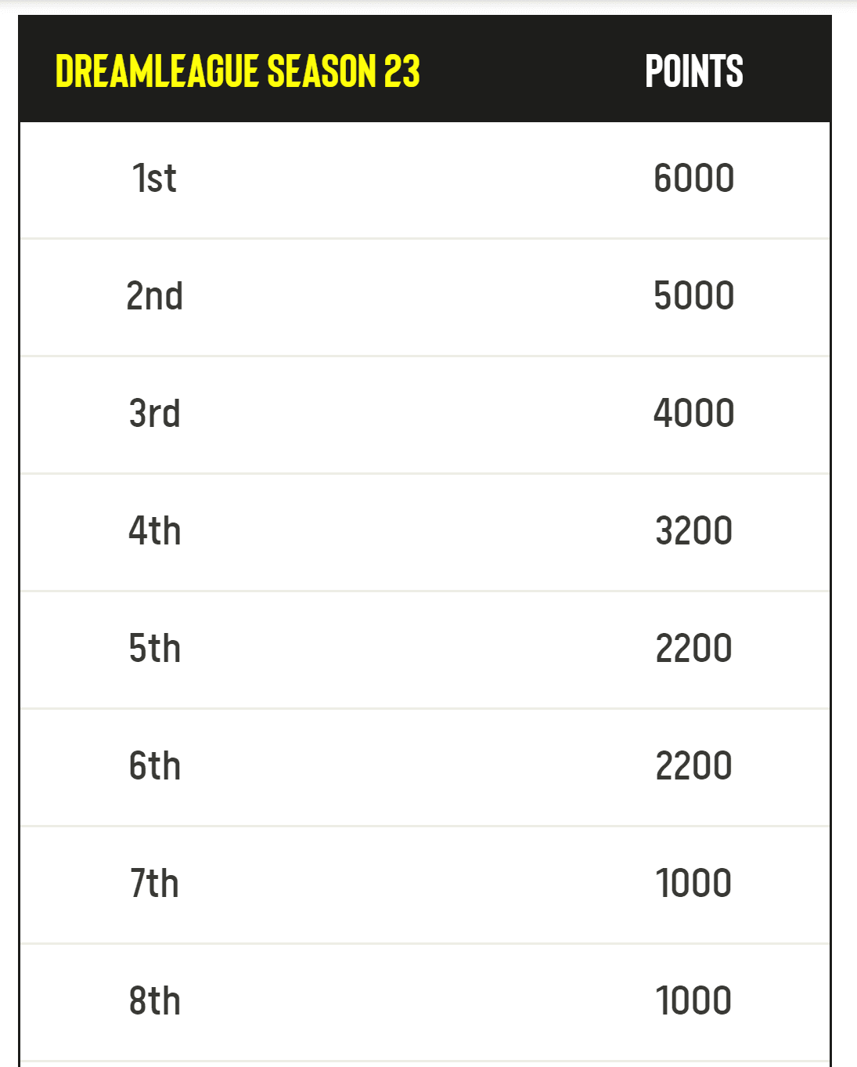The width and height of the screenshot is (857, 1067).
Task: Select the 8th place cell
Action: pyautogui.click(x=154, y=1001)
